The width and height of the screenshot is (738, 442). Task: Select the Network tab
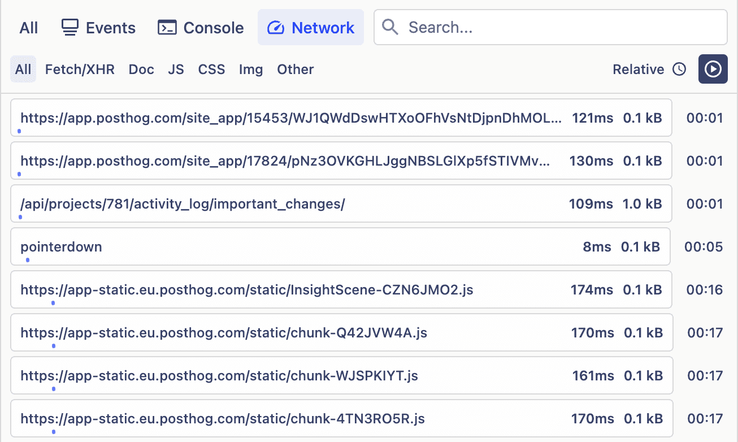click(x=311, y=28)
